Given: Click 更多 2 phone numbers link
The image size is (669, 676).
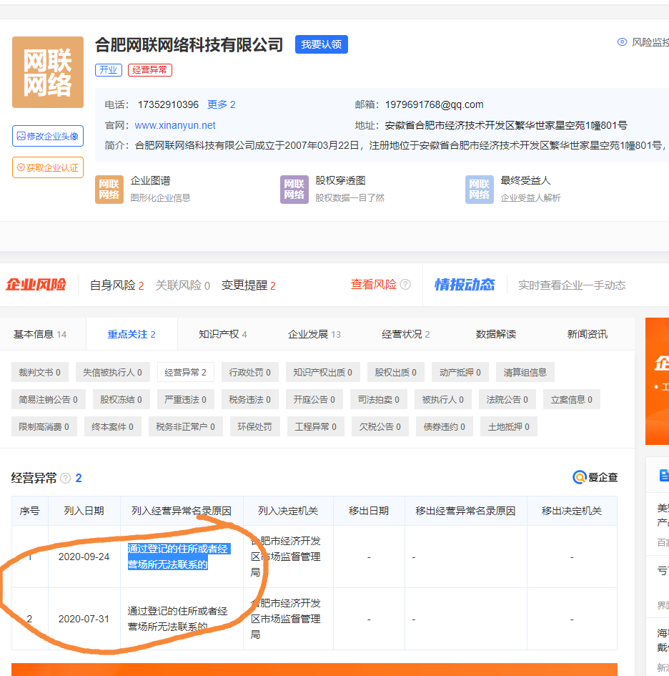Looking at the screenshot, I should pos(222,104).
